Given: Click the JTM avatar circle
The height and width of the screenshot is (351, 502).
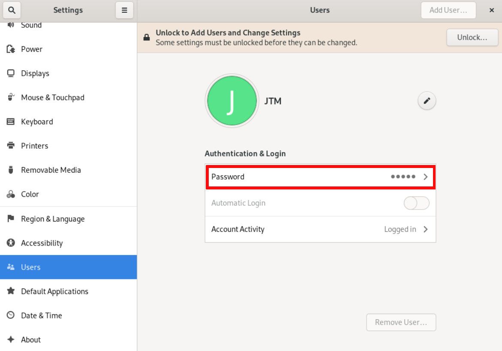Looking at the screenshot, I should [231, 101].
